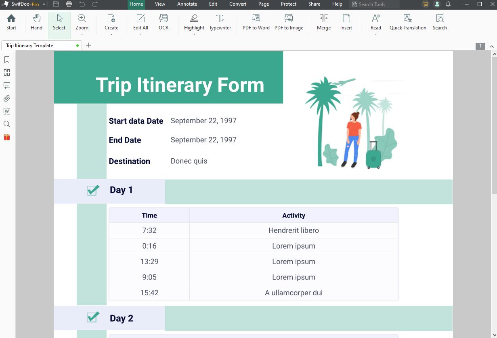Open the Annotate tab
Viewport: 497px width, 338px height.
187,4
